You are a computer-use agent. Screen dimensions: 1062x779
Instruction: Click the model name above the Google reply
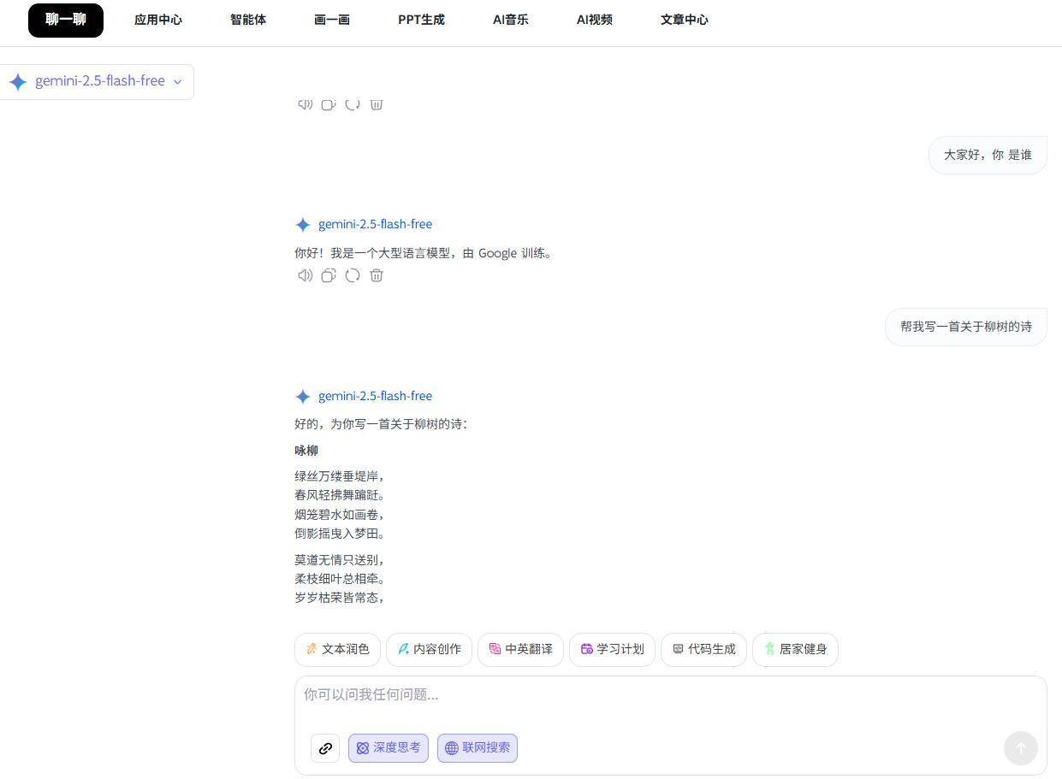(375, 224)
